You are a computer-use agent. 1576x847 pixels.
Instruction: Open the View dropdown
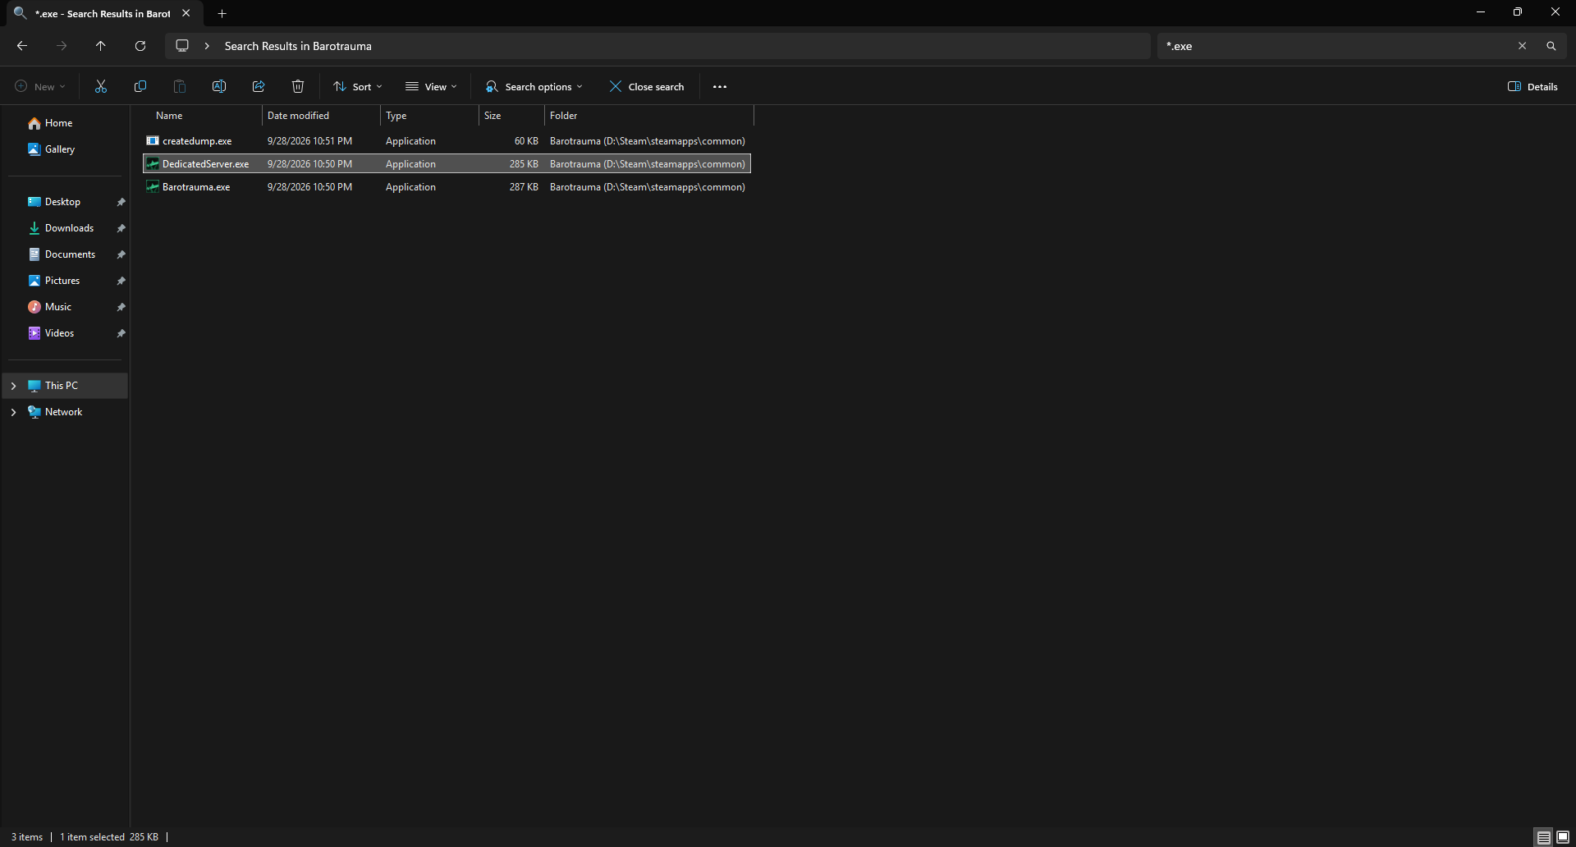tap(431, 86)
